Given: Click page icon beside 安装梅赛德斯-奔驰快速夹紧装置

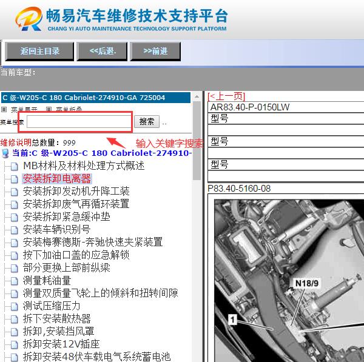Looking at the screenshot, I should click(14, 243).
